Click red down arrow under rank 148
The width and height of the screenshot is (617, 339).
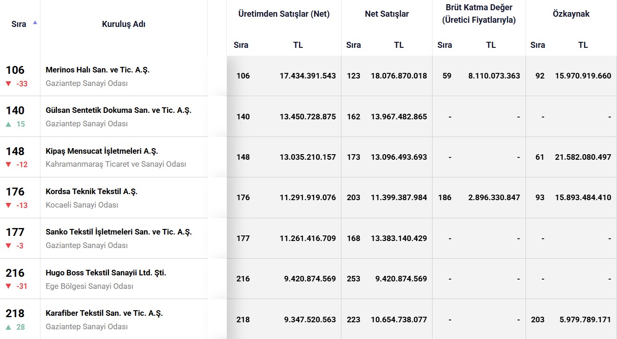pyautogui.click(x=8, y=164)
